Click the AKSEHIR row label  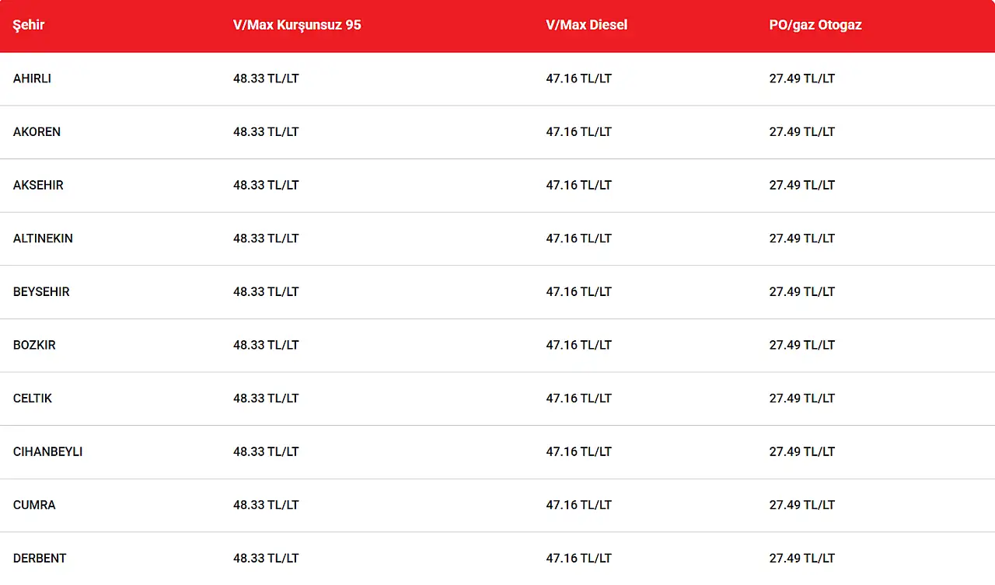(38, 185)
